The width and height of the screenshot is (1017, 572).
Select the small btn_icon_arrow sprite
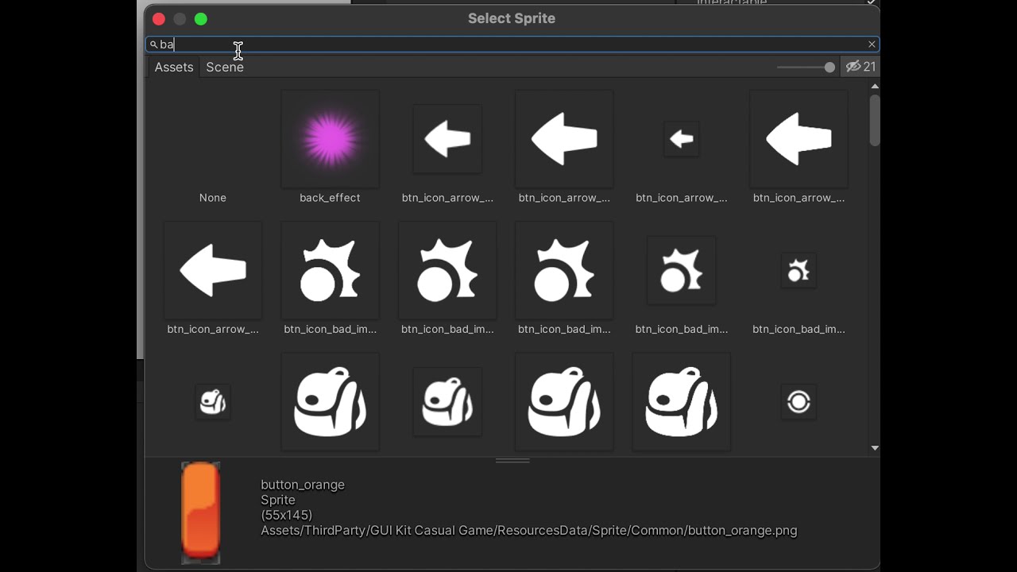pyautogui.click(x=681, y=139)
